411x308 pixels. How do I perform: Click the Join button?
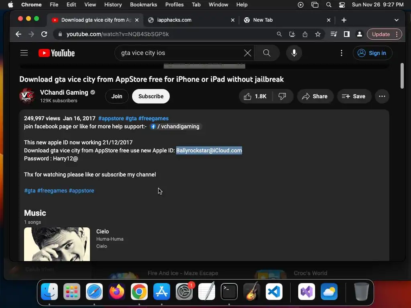point(117,96)
